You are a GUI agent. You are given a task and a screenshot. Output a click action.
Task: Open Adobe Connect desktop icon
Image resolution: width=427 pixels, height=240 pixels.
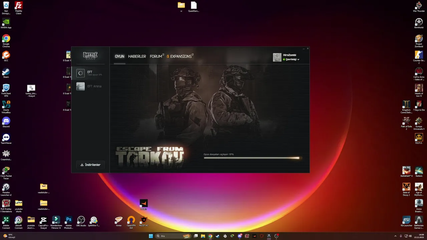[6, 223]
